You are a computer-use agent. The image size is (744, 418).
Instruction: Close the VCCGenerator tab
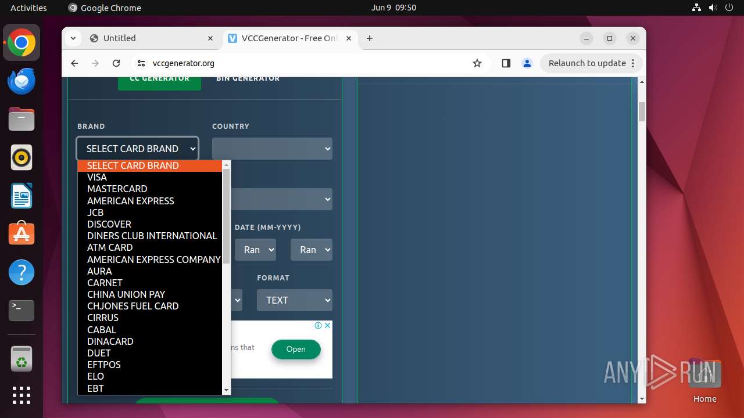coord(349,38)
